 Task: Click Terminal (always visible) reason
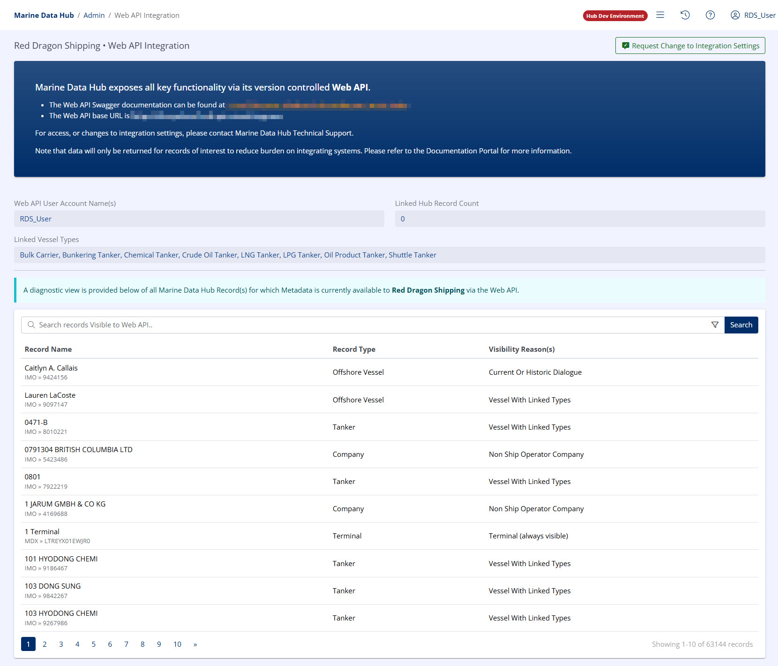(528, 536)
